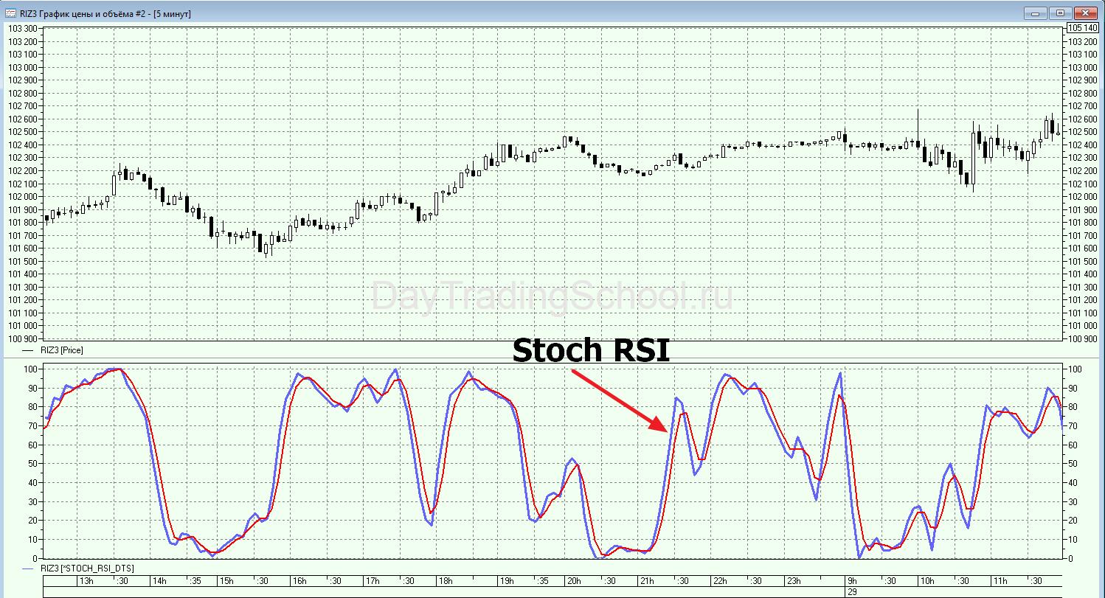Click 102 600 on the right price scale
The image size is (1105, 598).
coord(1082,119)
